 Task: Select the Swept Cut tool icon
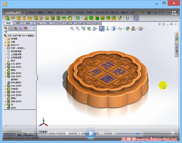coord(53,18)
